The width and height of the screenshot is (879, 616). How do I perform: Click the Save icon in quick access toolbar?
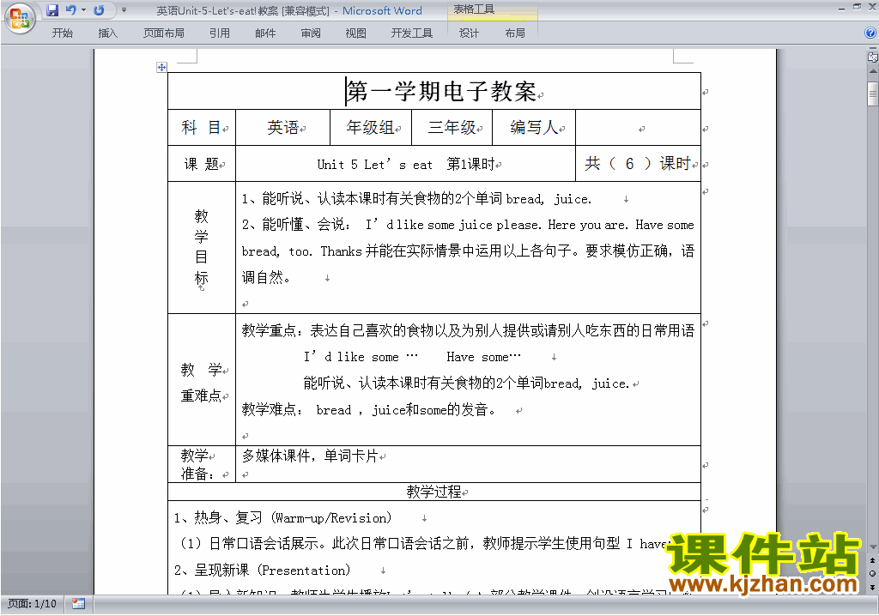pyautogui.click(x=52, y=10)
